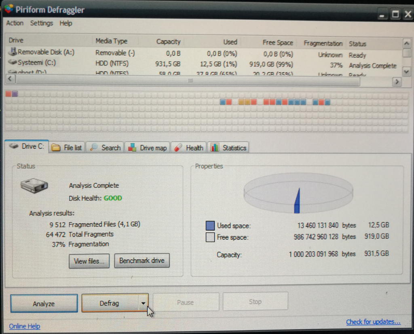The height and width of the screenshot is (334, 414).
Task: Click the Piriform Defraggler logo icon
Action: click(x=8, y=9)
